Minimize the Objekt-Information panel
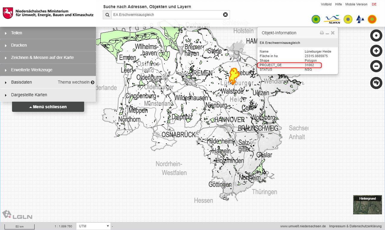385x230 pixels. [327, 33]
